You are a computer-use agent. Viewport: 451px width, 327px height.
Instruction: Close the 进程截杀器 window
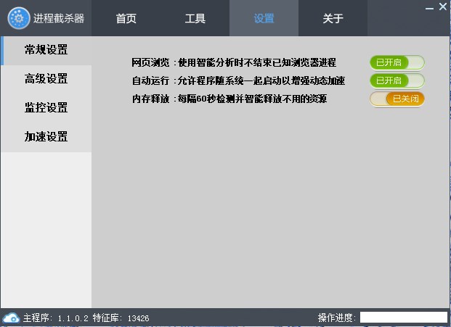point(442,7)
